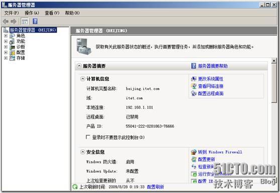Click the 已禁用 remote desktop value
This screenshot has width=280, height=193.
(x=132, y=117)
